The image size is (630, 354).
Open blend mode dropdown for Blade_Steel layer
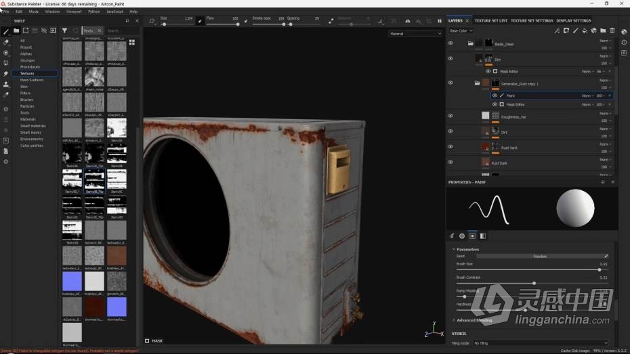coord(605,41)
